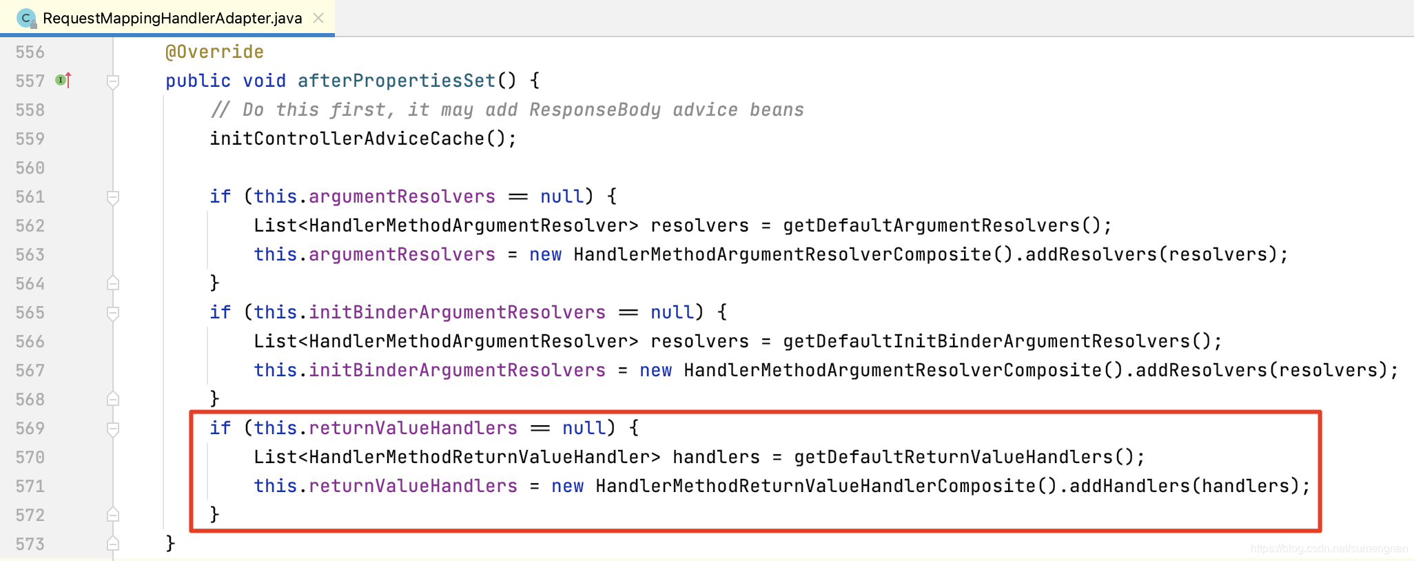Viewport: 1414px width, 561px height.
Task: Click the void keyword on line 557
Action: tap(264, 81)
